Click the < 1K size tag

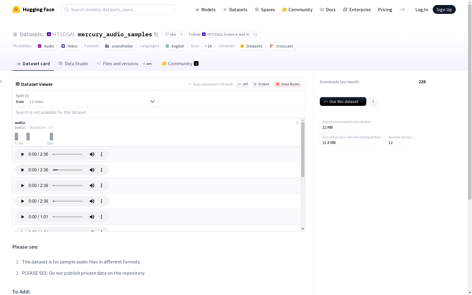point(208,46)
